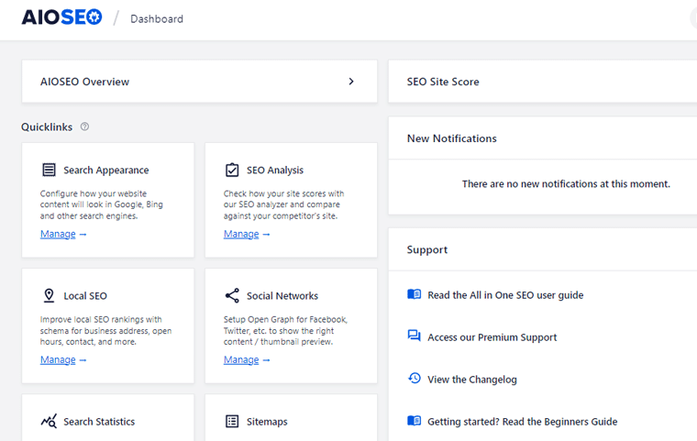Click the Local SEO card title
697x441 pixels.
[x=85, y=296]
